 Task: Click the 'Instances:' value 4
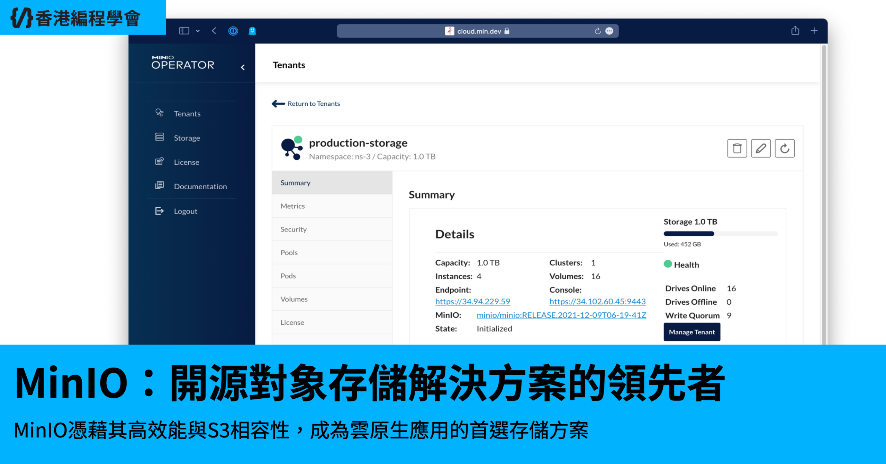479,276
